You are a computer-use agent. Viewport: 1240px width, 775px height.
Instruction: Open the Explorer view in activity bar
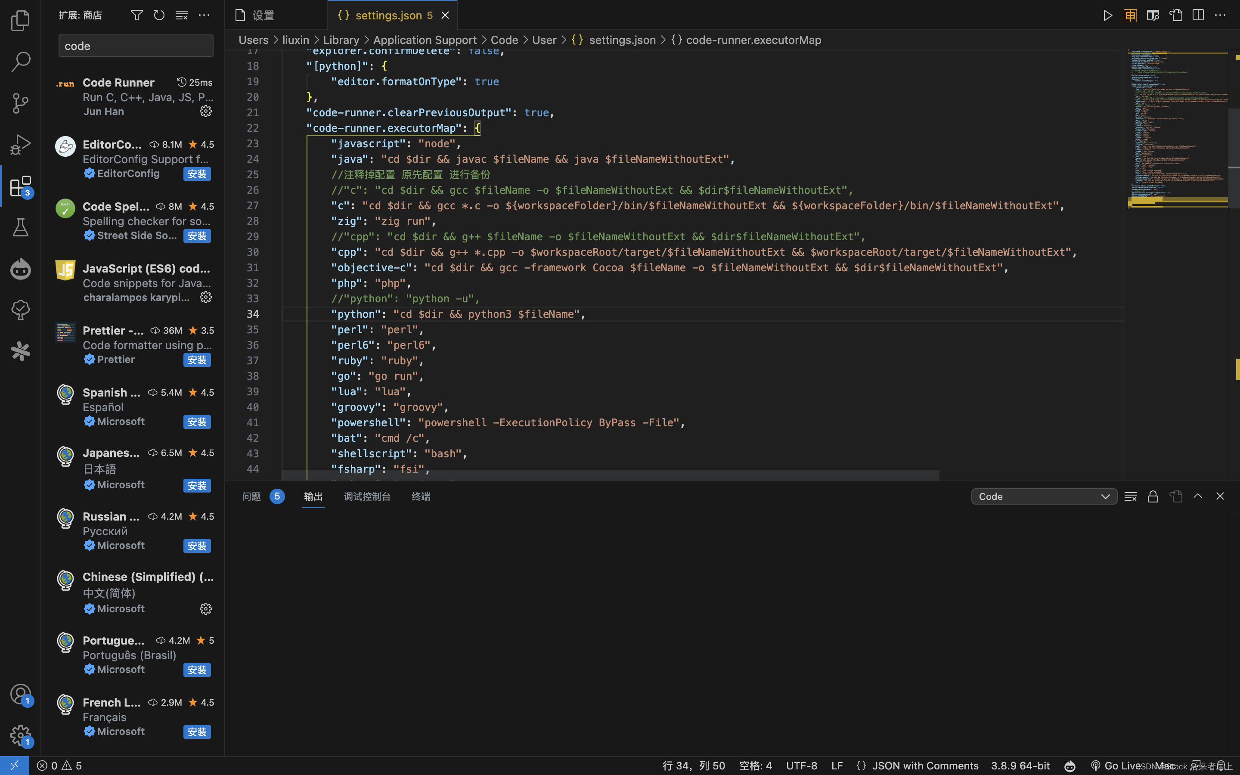(x=21, y=21)
